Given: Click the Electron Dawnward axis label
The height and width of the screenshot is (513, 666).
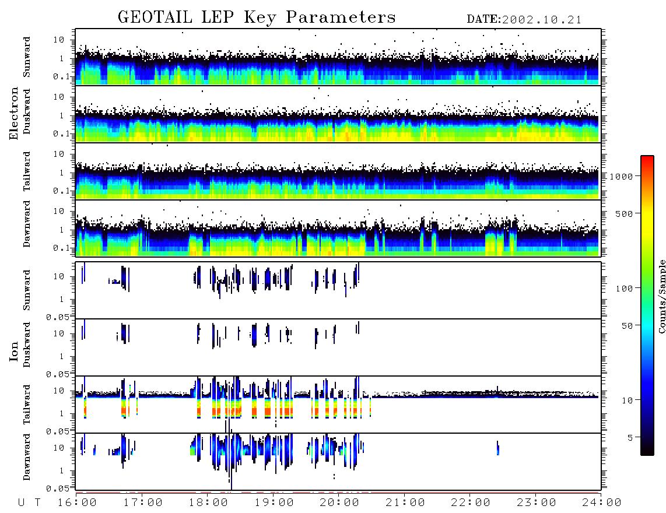Looking at the screenshot, I should click(x=27, y=224).
